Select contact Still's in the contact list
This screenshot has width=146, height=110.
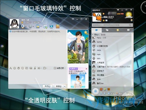point(112,58)
